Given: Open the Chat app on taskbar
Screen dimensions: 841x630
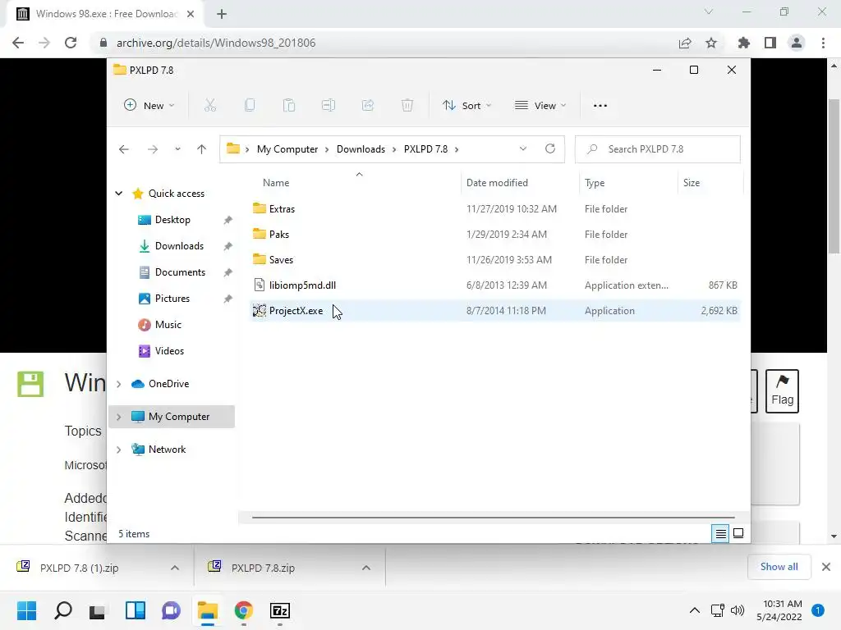Looking at the screenshot, I should [171, 610].
